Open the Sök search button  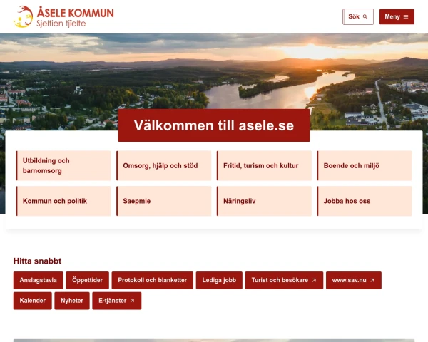tap(358, 16)
